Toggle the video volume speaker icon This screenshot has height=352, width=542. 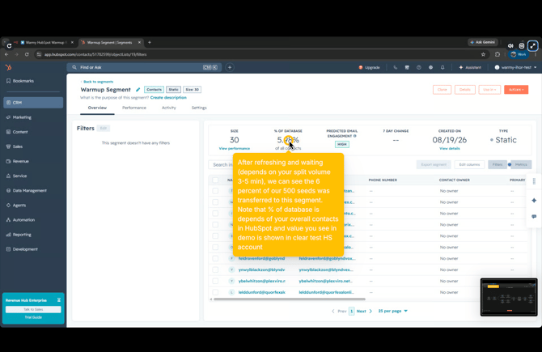[510, 45]
